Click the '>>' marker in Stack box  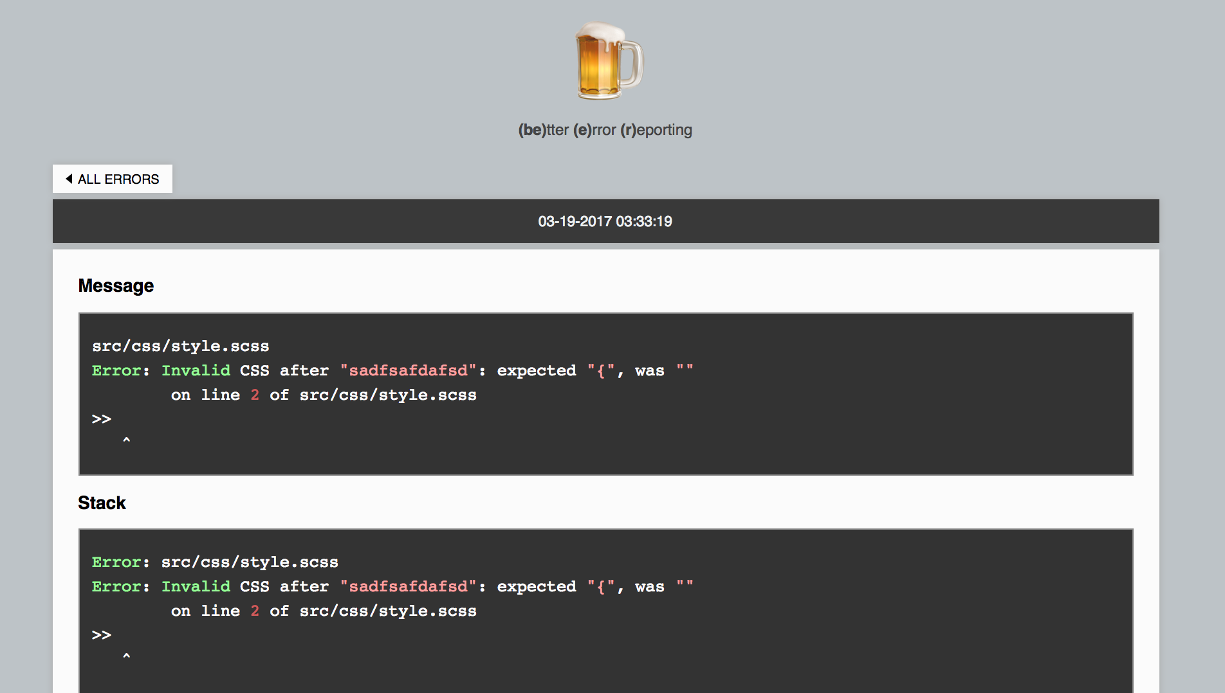[102, 635]
